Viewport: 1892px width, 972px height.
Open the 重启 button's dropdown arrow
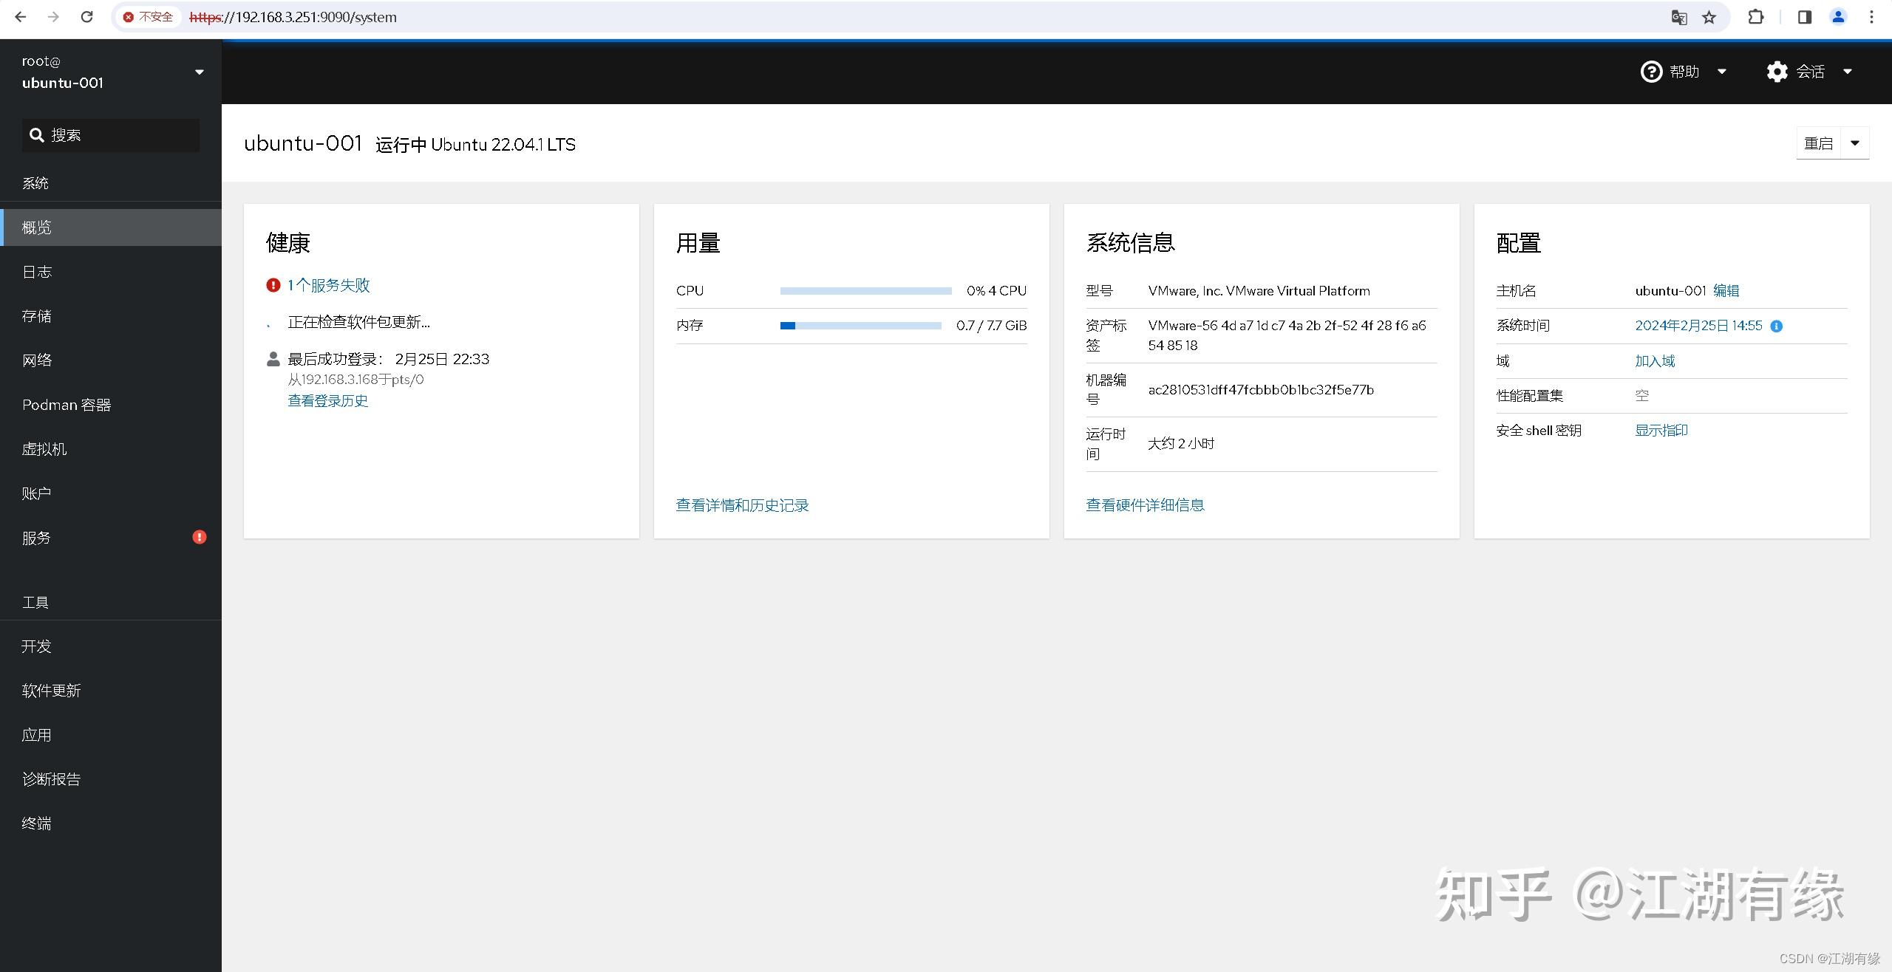(1856, 142)
